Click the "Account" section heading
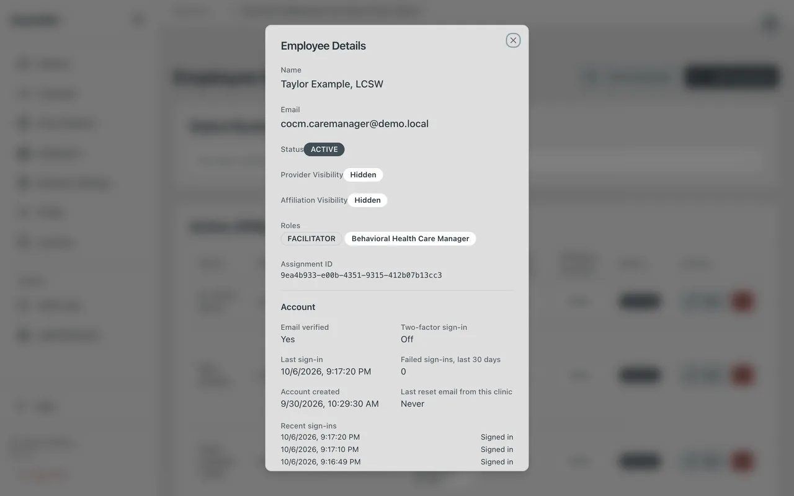 (298, 307)
